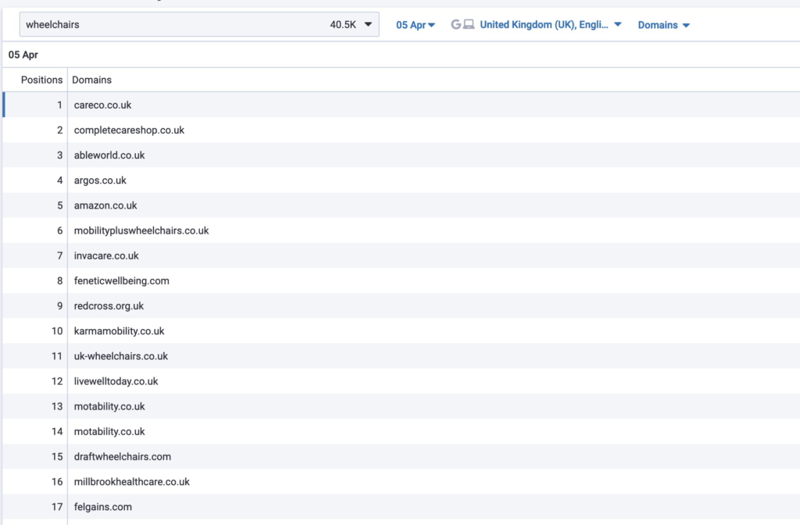The height and width of the screenshot is (525, 800).
Task: Click the Google search engine icon
Action: (455, 24)
